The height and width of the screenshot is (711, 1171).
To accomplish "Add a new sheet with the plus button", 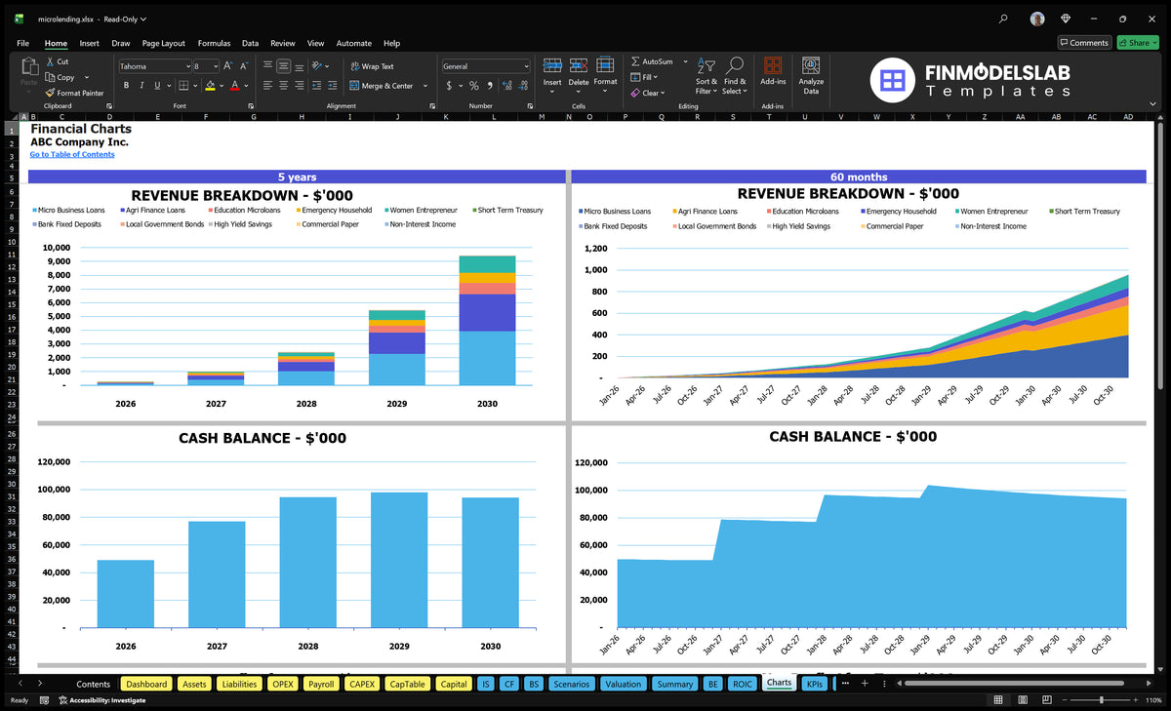I will tap(864, 684).
